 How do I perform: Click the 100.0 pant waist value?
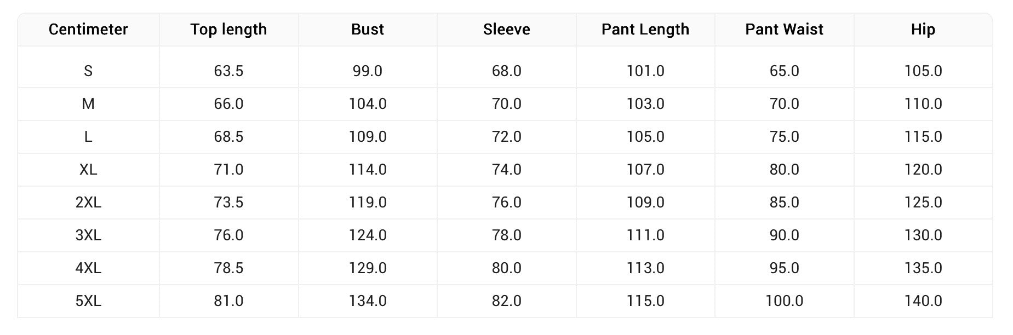pos(784,301)
